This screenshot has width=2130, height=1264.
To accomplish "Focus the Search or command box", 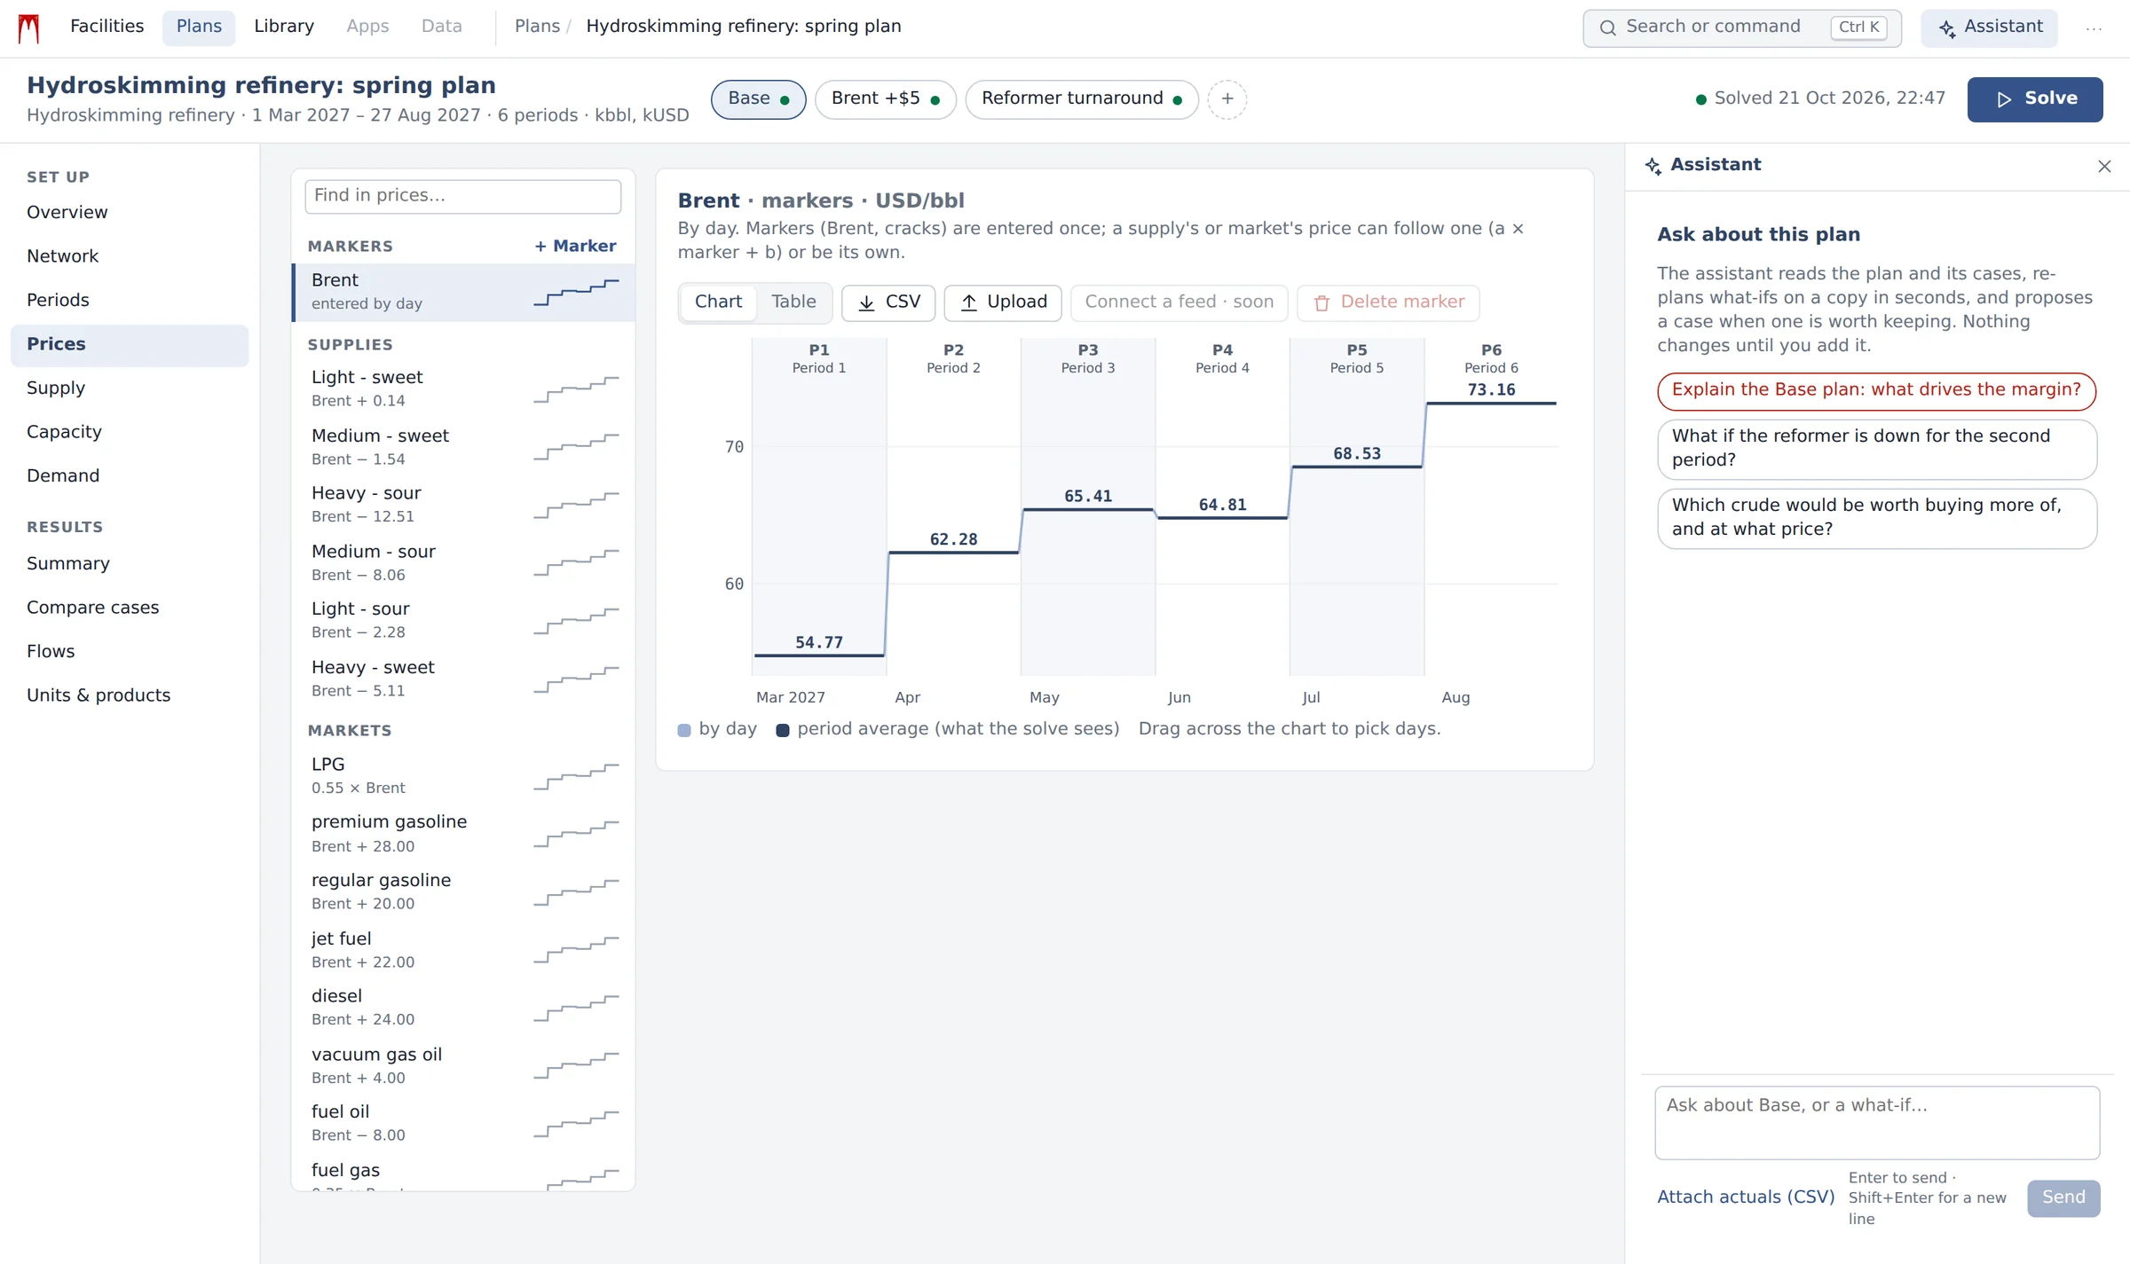I will pyautogui.click(x=1741, y=27).
